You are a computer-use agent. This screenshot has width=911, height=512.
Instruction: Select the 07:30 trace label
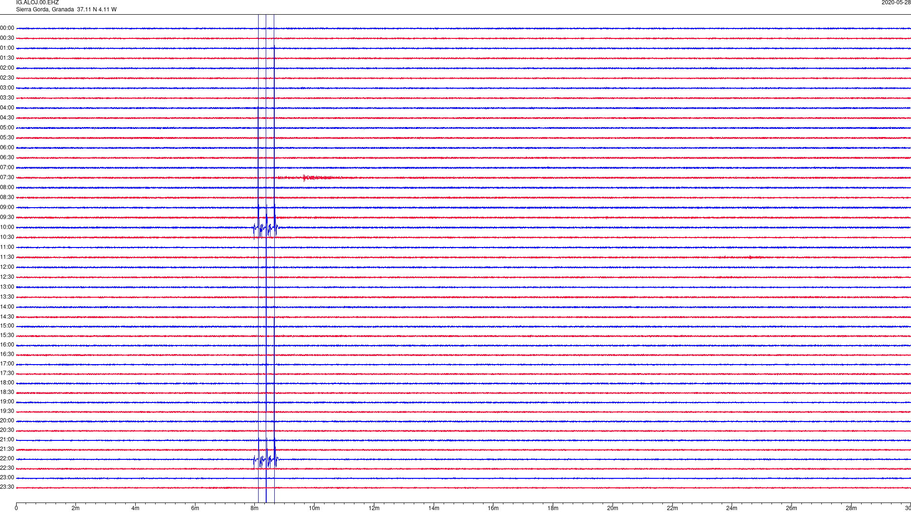7,178
